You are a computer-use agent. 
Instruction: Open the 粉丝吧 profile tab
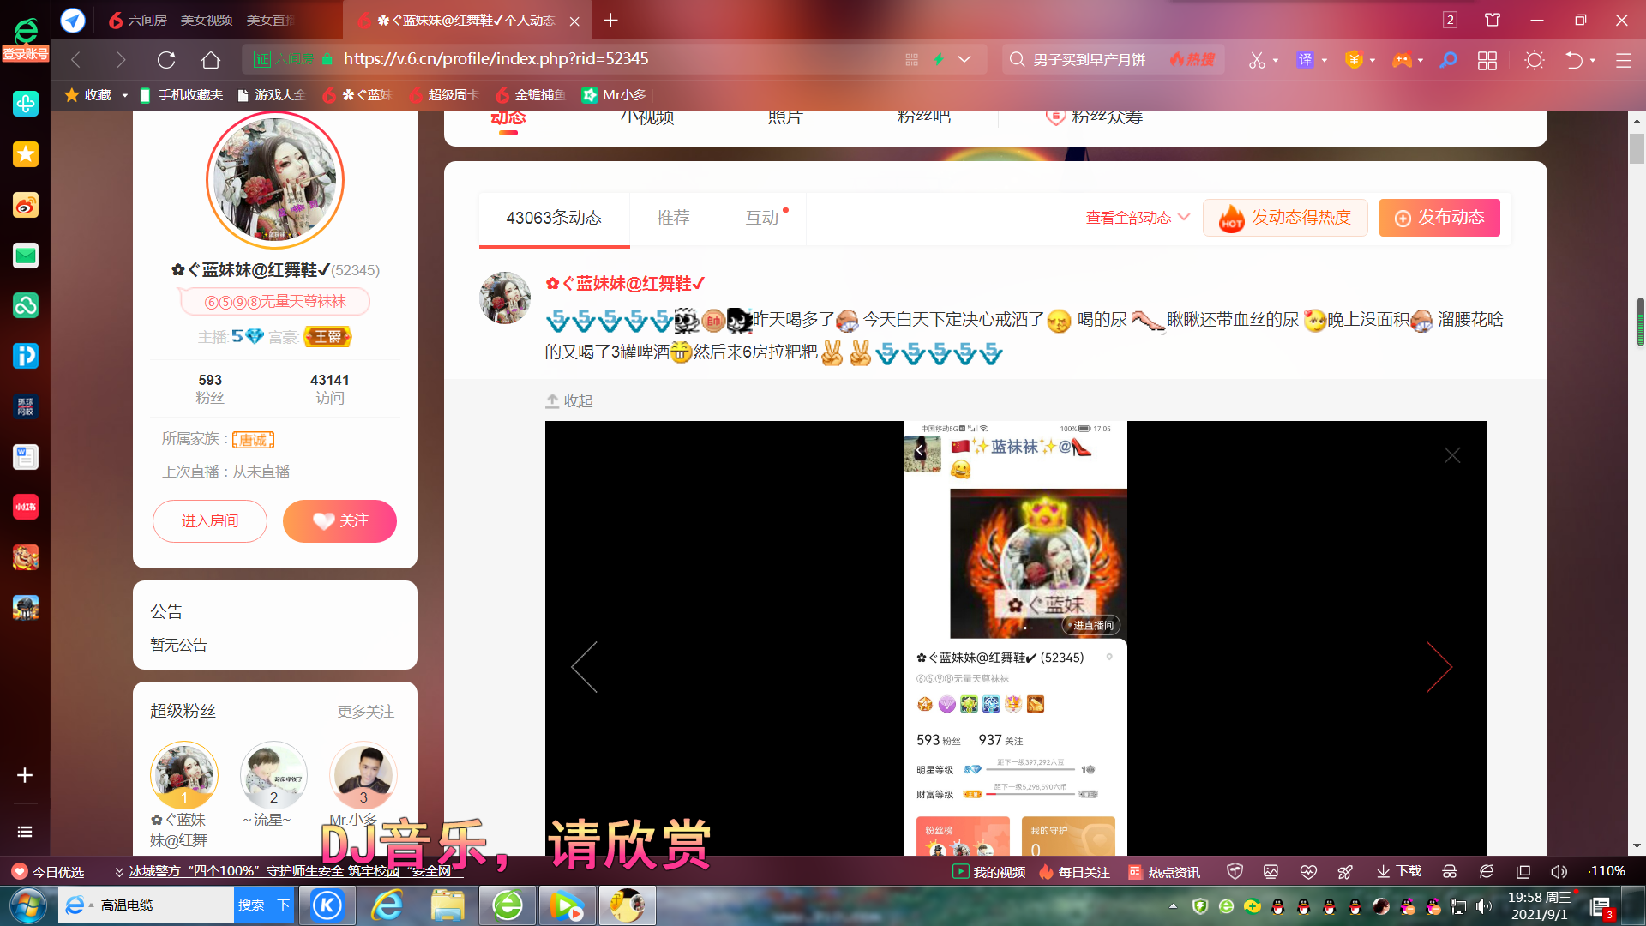click(923, 119)
